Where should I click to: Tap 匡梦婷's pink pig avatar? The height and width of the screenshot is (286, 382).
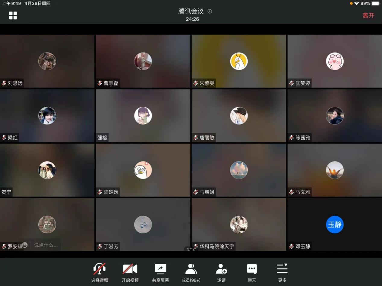(335, 61)
